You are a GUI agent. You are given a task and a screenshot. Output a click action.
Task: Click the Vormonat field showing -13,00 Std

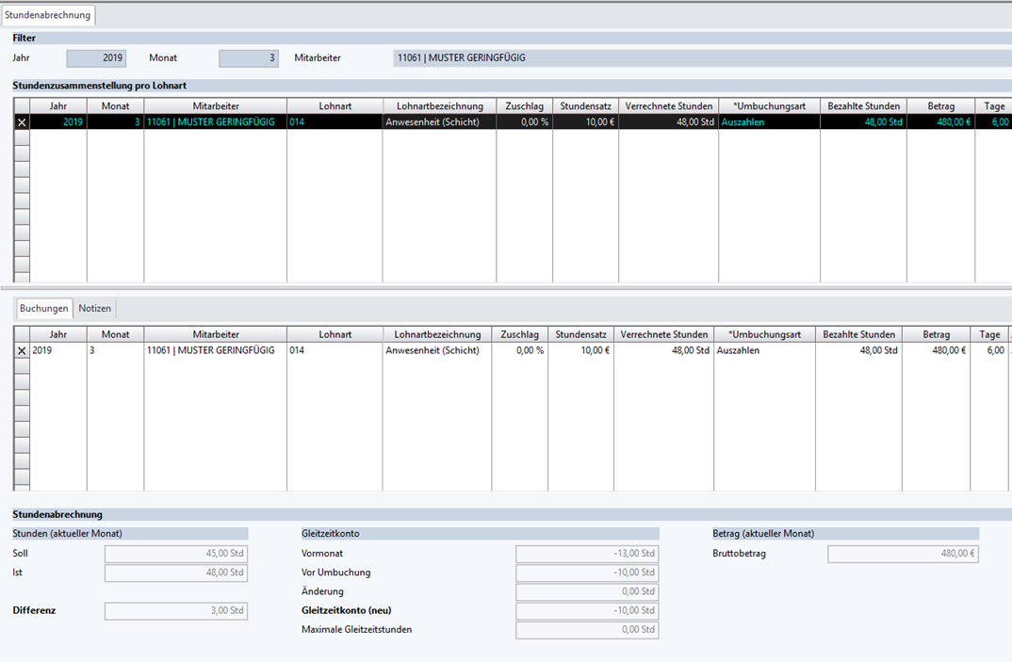click(586, 554)
